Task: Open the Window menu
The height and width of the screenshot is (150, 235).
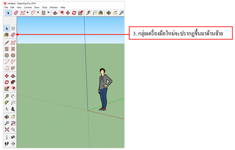Action: pos(54,7)
